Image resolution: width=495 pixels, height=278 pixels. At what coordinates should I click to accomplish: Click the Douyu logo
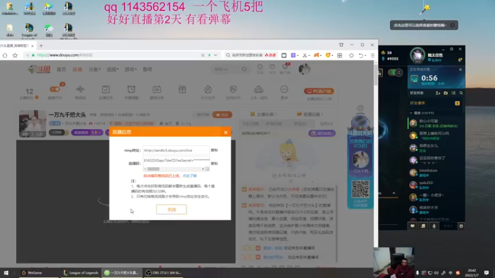pyautogui.click(x=39, y=69)
